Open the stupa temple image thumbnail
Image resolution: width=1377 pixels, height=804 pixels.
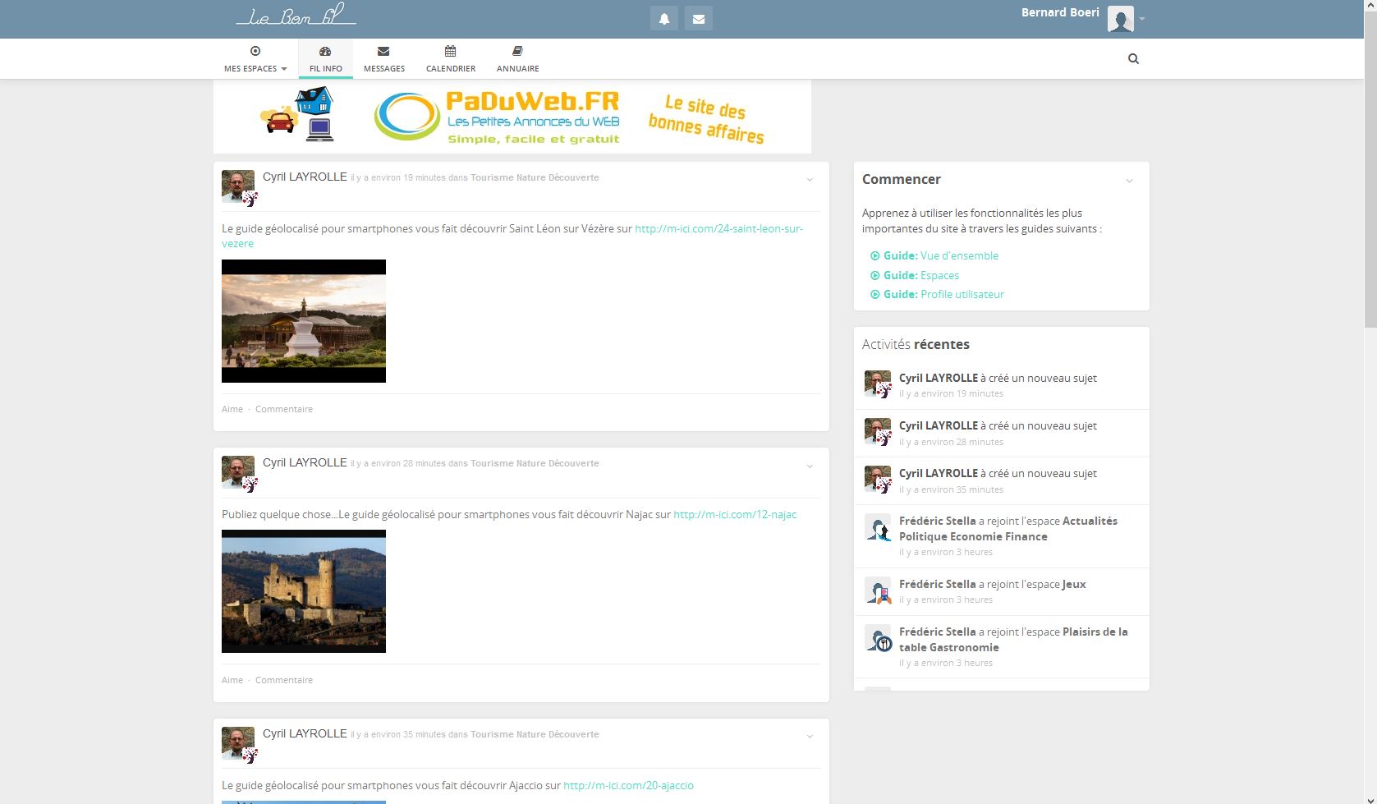pos(304,321)
